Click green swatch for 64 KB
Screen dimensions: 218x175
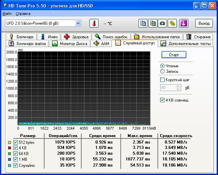(10, 154)
